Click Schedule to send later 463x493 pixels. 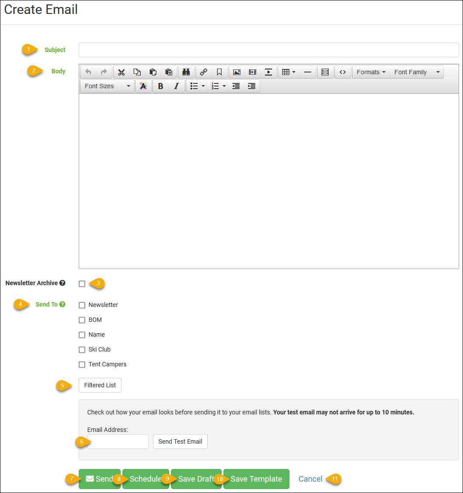pos(146,479)
